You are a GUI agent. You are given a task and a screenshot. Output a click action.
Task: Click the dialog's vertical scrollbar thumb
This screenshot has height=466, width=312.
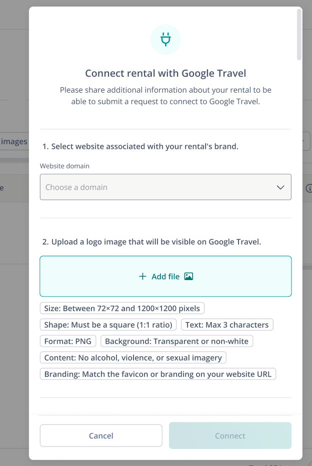pos(299,35)
